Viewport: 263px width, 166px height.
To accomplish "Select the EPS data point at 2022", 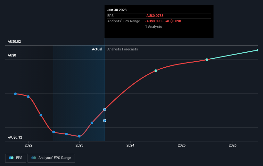I will pos(28,96).
